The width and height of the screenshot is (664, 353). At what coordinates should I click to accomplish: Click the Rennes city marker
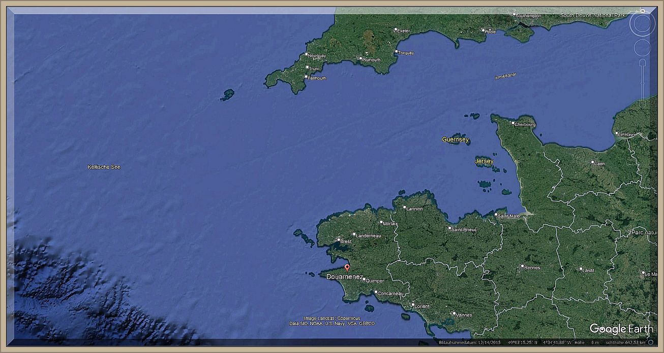tap(522, 266)
